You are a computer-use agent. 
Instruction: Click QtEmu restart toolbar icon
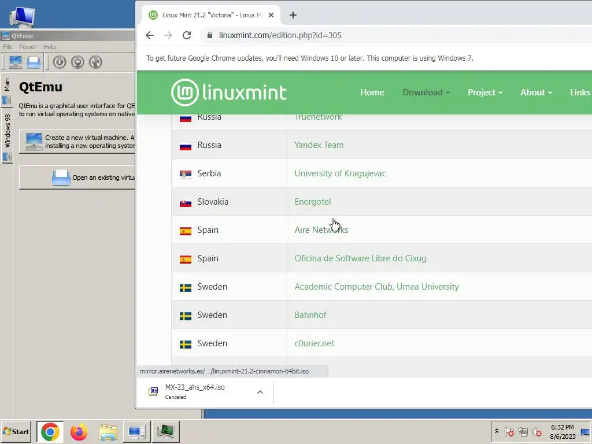(95, 62)
